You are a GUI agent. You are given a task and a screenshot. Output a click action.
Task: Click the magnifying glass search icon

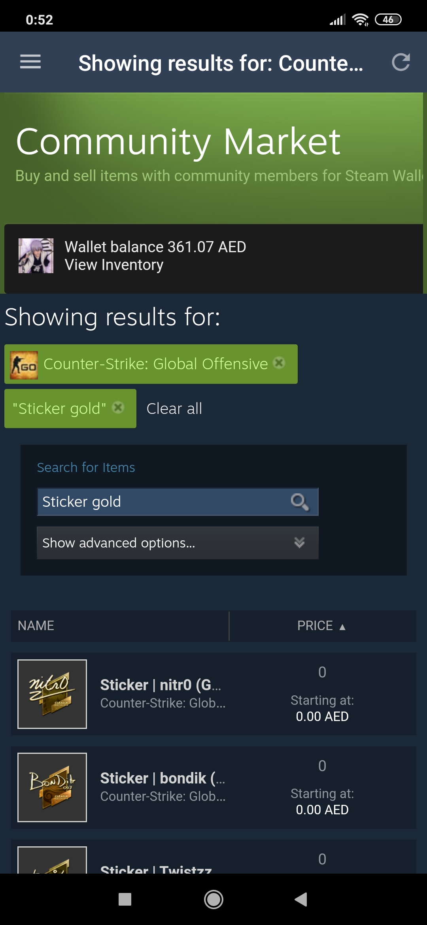click(x=299, y=502)
